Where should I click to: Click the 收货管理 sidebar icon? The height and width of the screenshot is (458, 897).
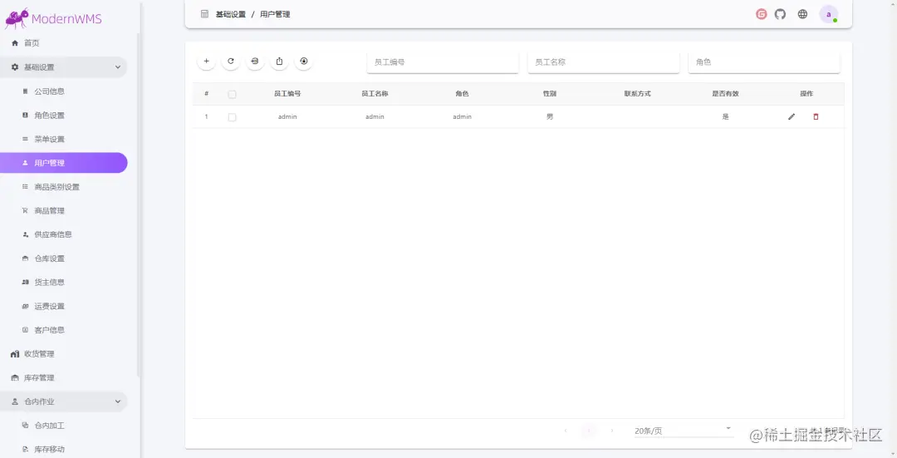(x=15, y=354)
